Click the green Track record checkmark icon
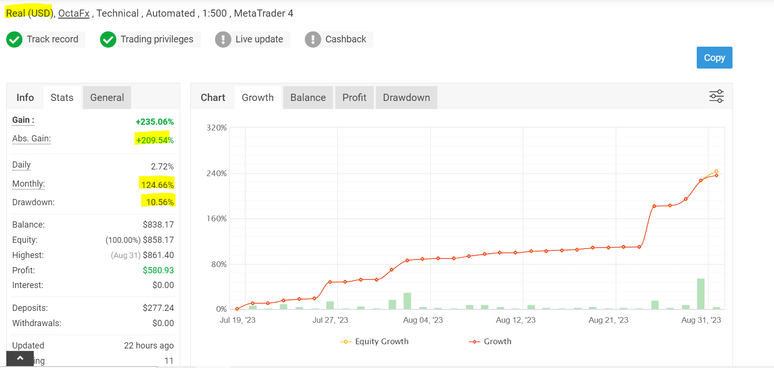The image size is (774, 368). 14,40
